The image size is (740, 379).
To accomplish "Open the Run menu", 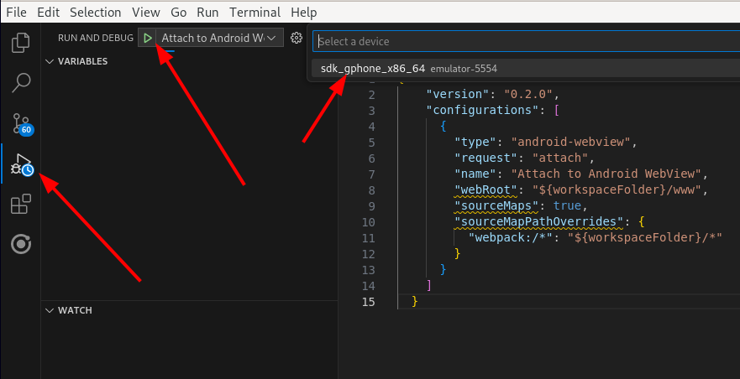I will click(x=207, y=12).
